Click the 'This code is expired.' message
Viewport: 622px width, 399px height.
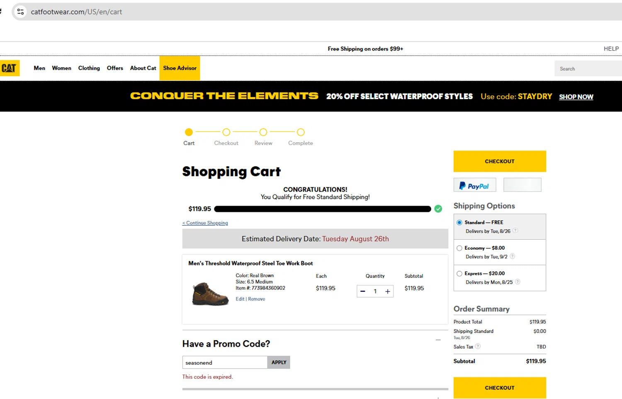click(208, 377)
